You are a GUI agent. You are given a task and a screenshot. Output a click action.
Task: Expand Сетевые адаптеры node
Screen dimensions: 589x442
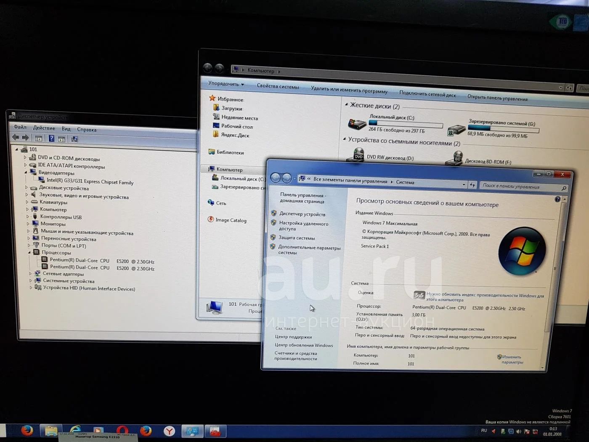coord(30,274)
